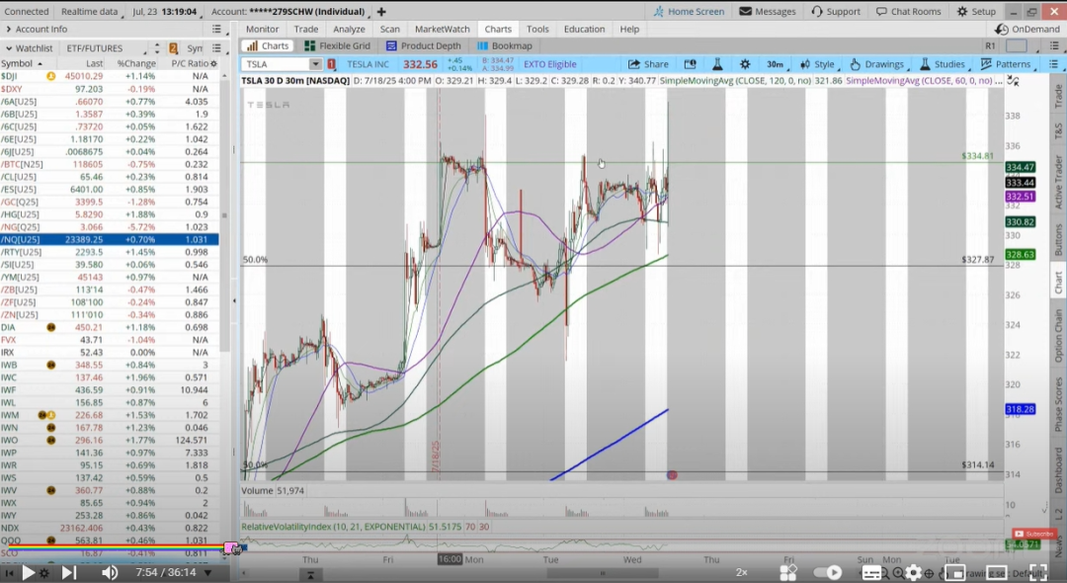Open Support
The width and height of the screenshot is (1067, 583).
pos(836,12)
